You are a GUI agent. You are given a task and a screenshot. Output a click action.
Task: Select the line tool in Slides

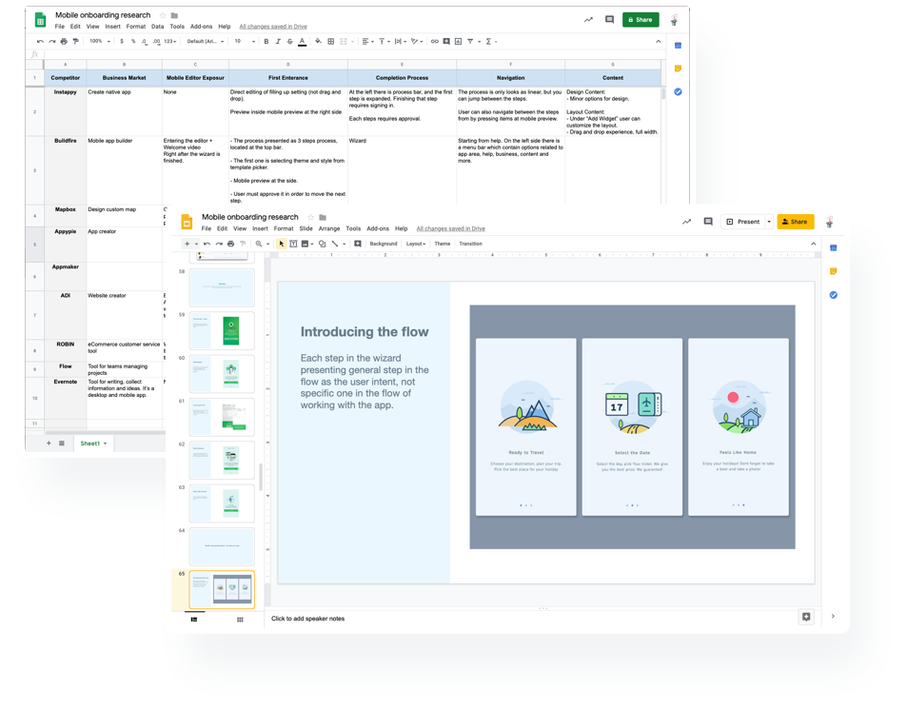point(335,244)
